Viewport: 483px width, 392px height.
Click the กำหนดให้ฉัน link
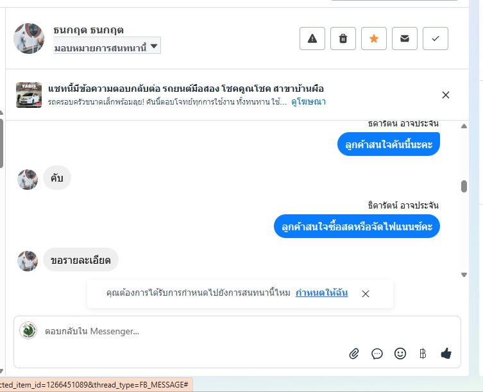[321, 293]
